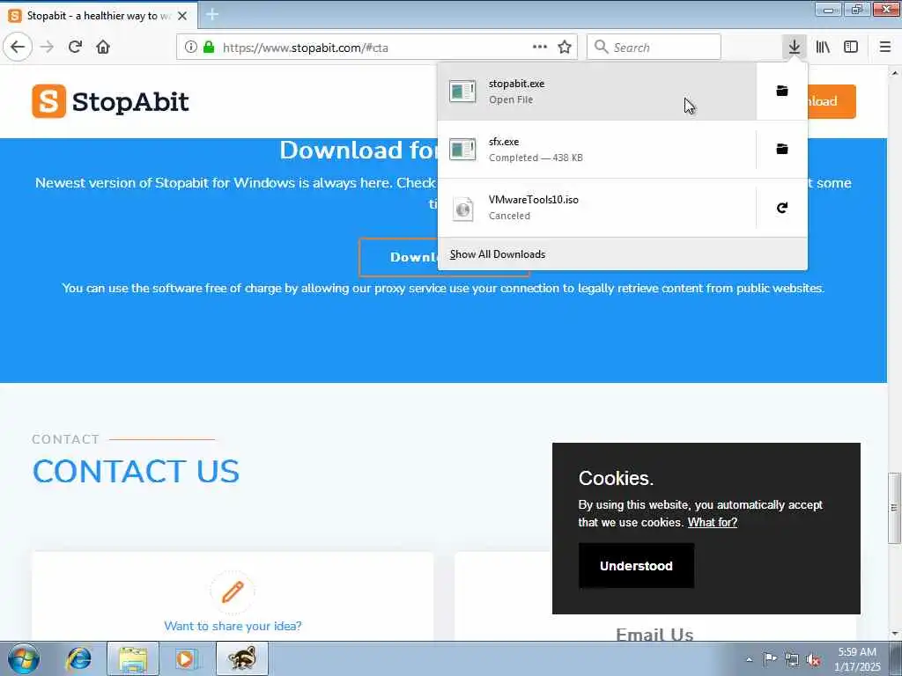Open the Firefox home page icon

[103, 48]
